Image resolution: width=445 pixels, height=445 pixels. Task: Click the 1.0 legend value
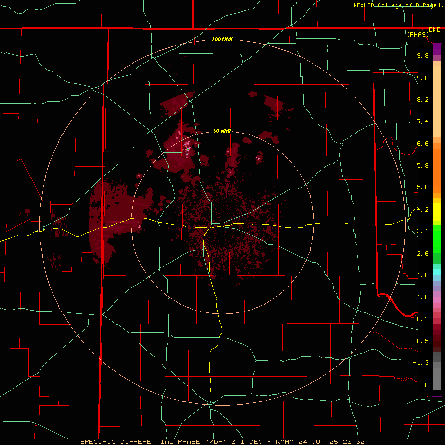click(x=423, y=297)
